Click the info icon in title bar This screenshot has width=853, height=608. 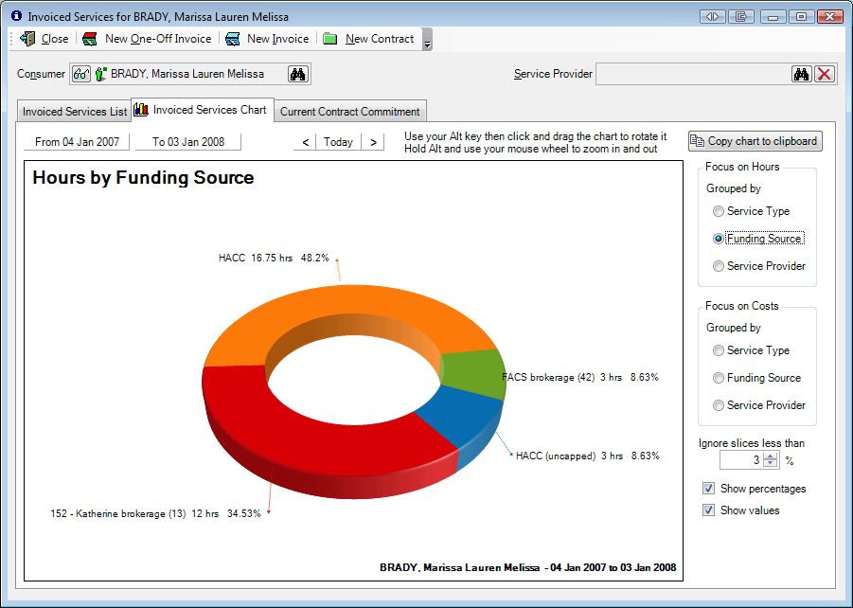click(16, 16)
